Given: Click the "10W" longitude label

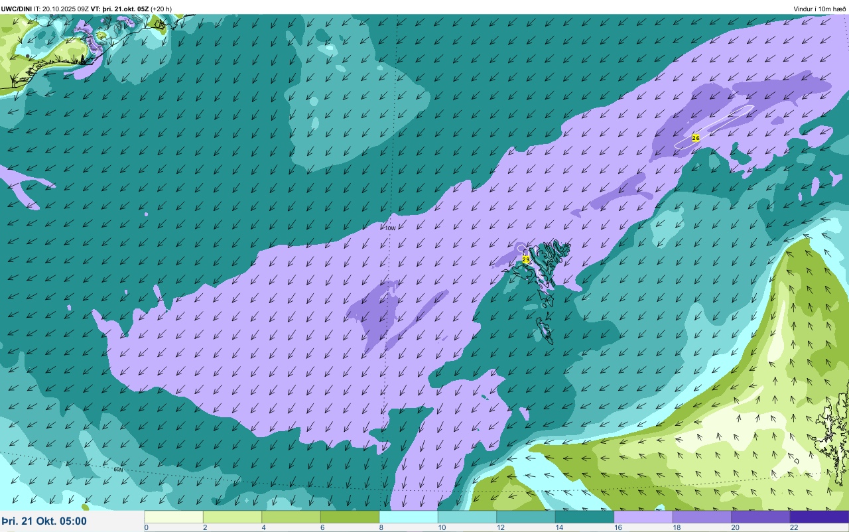Looking at the screenshot, I should (391, 228).
